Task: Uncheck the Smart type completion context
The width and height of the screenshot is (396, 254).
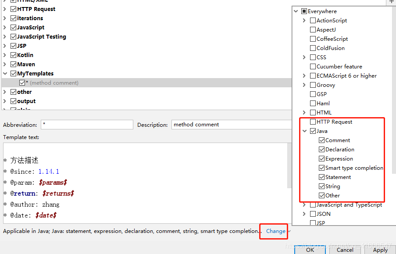Action: coord(321,168)
